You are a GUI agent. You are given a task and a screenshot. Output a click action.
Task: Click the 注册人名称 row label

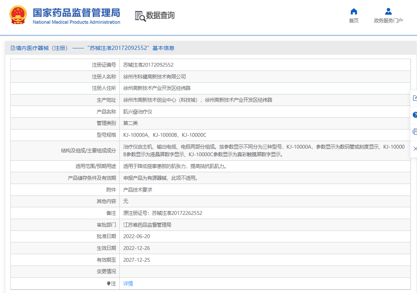104,77
